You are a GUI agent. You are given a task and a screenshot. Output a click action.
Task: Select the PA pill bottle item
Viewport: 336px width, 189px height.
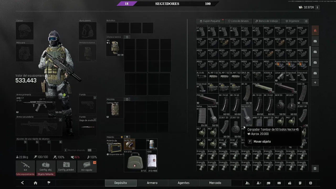coord(152,144)
